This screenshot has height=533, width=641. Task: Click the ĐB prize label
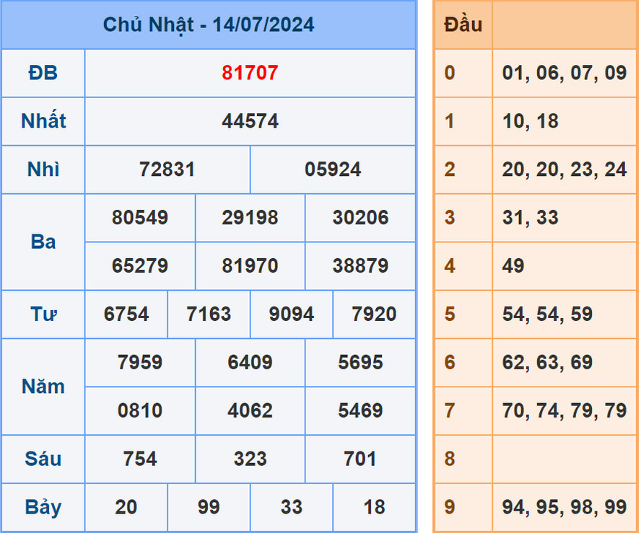pos(43,72)
